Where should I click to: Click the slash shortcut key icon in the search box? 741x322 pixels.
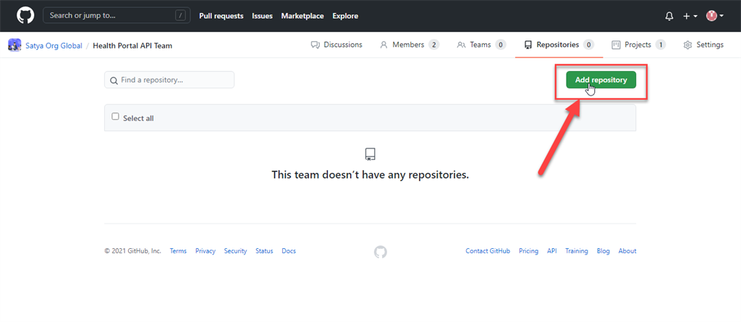coord(180,16)
